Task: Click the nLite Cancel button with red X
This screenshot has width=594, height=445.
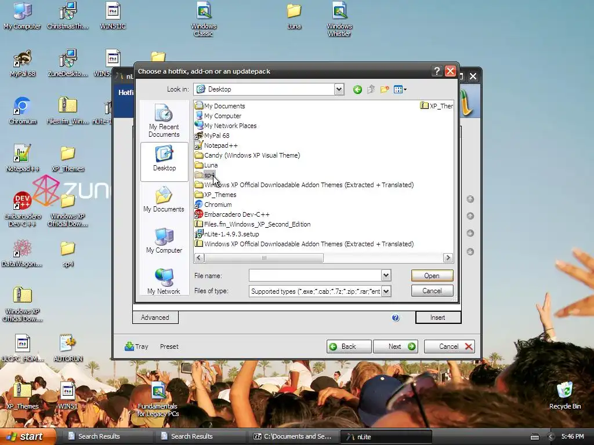Action: (x=450, y=346)
